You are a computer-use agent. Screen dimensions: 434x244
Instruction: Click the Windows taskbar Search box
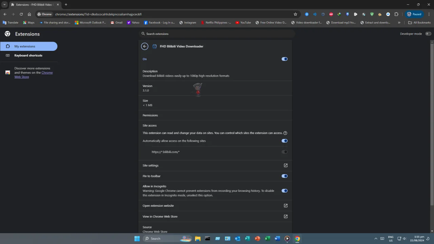click(167, 239)
